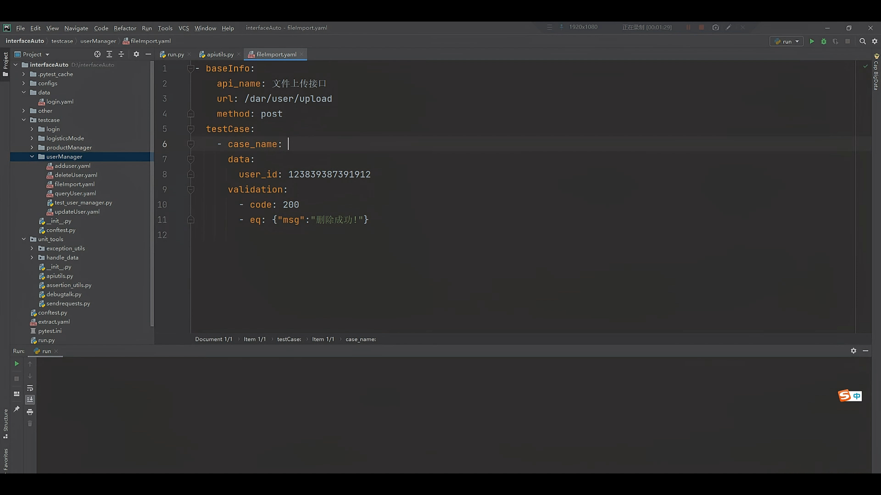Click userManager breadcrumb in navigation bar
Image resolution: width=881 pixels, height=495 pixels.
98,41
